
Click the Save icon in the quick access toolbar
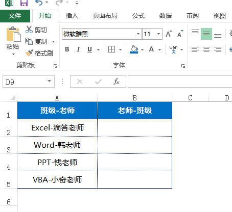[24, 3]
